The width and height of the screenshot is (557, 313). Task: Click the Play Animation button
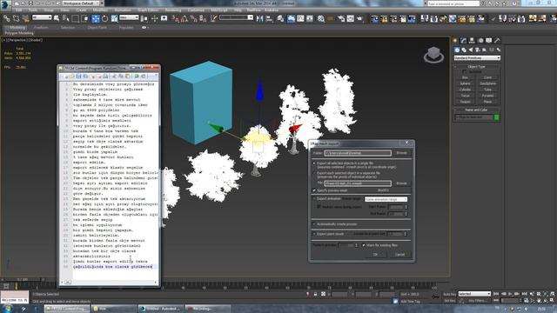pos(511,294)
